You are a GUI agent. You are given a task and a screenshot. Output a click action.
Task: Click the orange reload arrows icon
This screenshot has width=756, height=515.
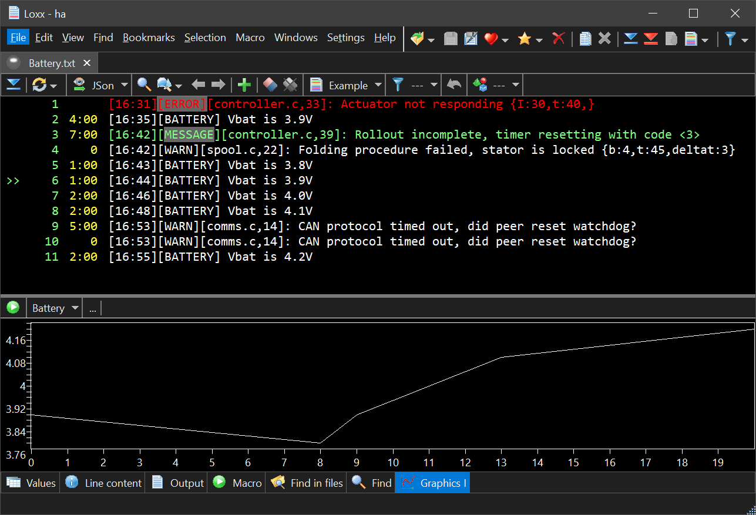click(x=39, y=85)
